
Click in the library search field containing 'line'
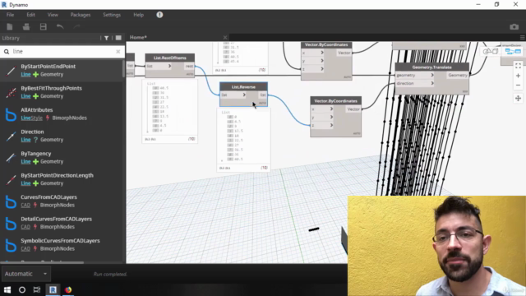62,51
